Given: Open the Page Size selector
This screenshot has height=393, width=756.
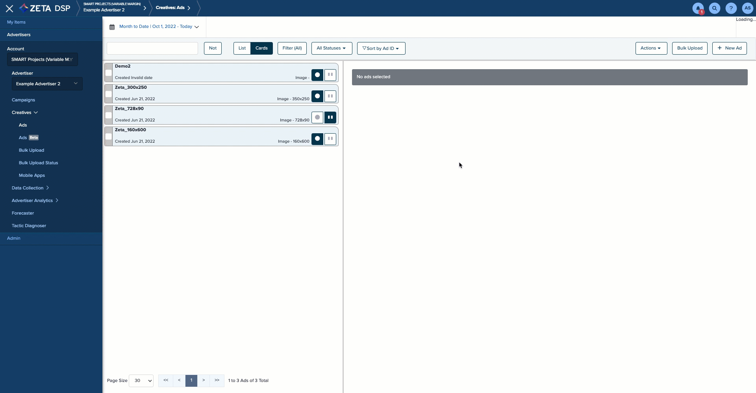Looking at the screenshot, I should (141, 380).
